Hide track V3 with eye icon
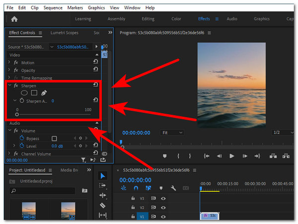This screenshot has height=224, width=298. pos(163,198)
